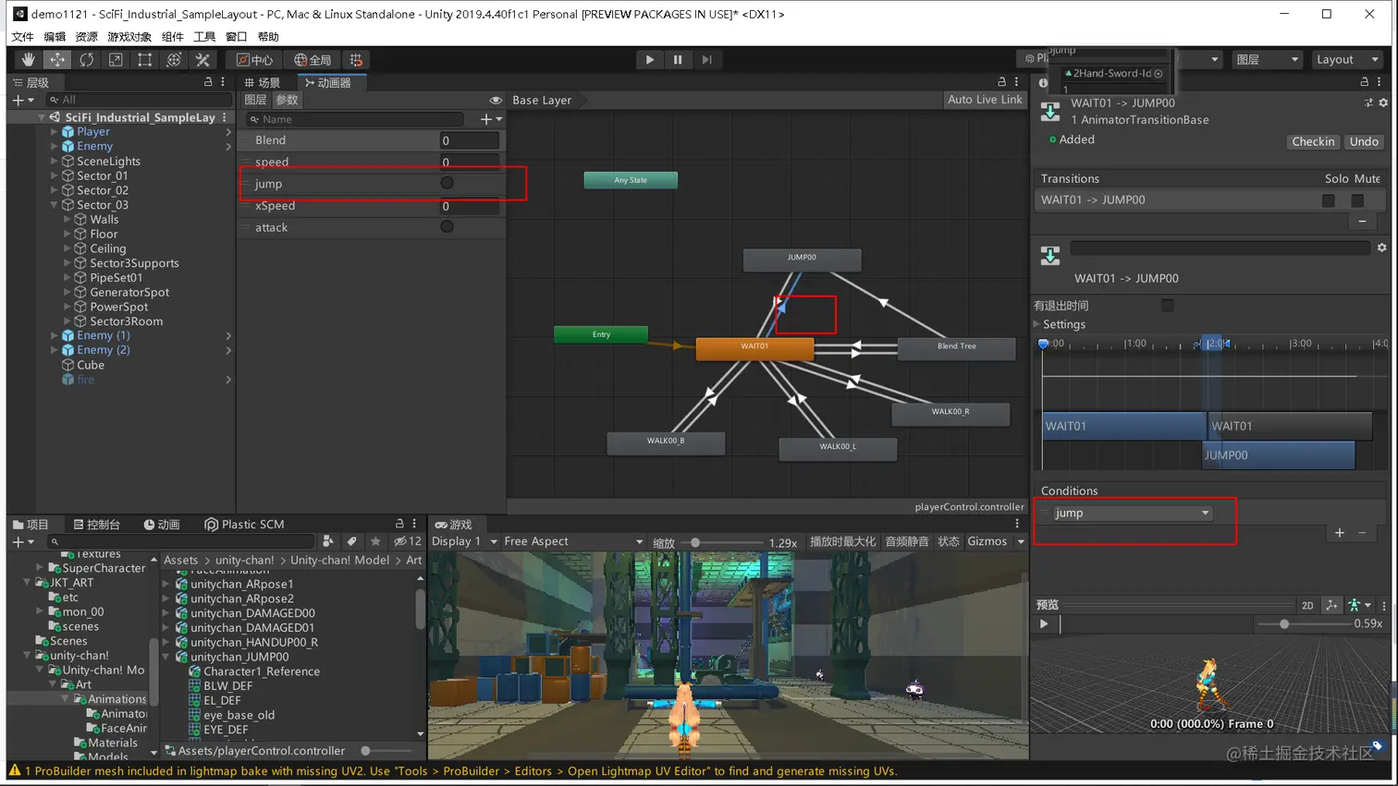Open the 文件 menu
The image size is (1398, 786).
pyautogui.click(x=22, y=37)
